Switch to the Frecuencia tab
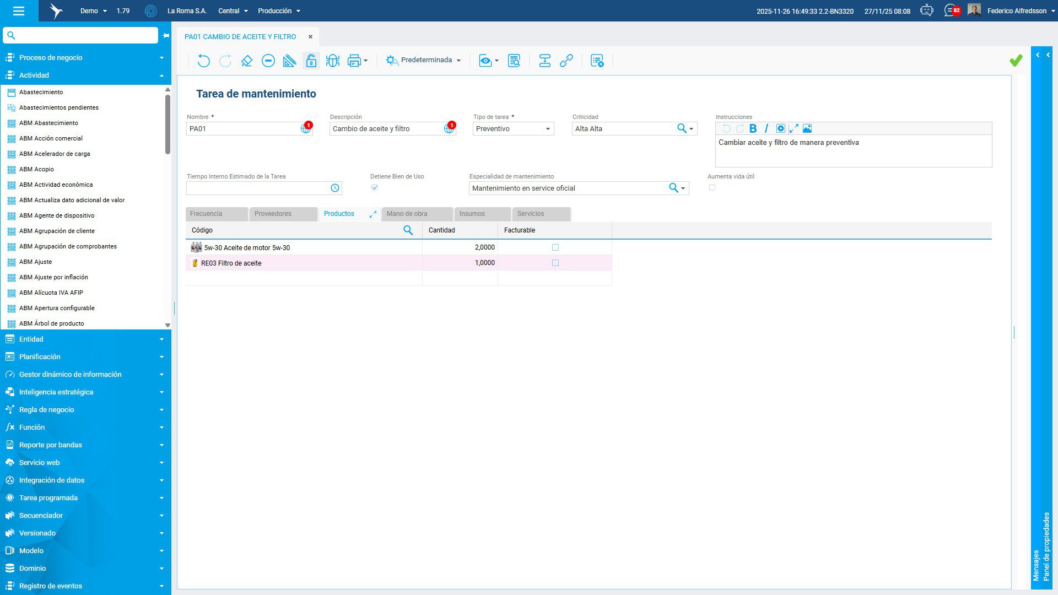This screenshot has height=595, width=1058. point(206,214)
